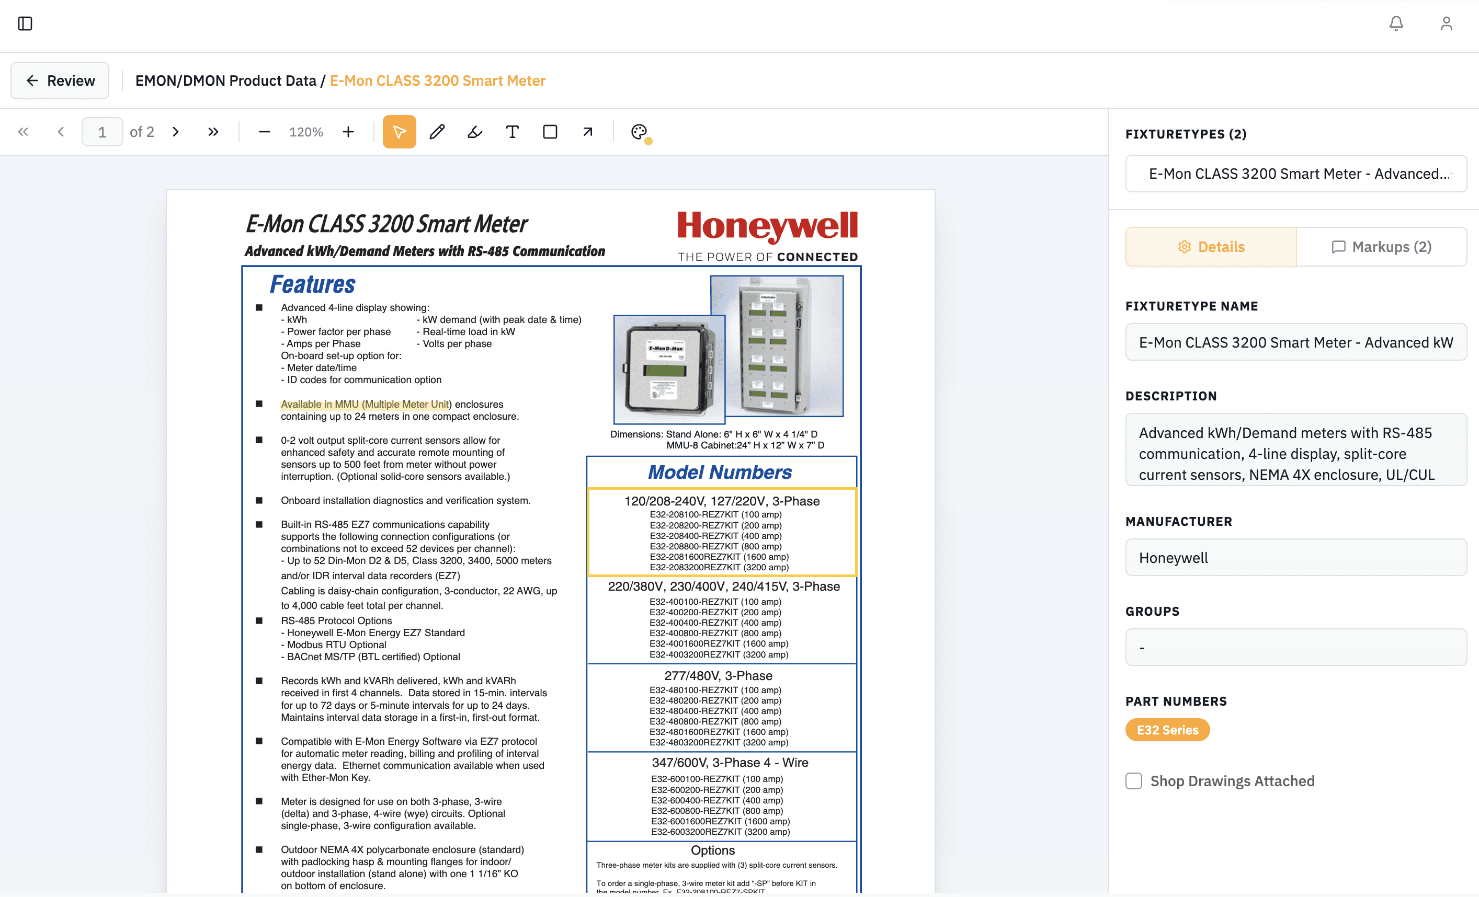Screen dimensions: 1479x897
Task: Select the rectangle shape tool
Action: [x=550, y=131]
